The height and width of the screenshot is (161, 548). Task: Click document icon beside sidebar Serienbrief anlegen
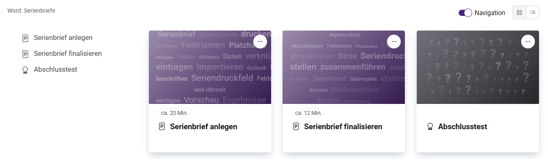tap(25, 38)
